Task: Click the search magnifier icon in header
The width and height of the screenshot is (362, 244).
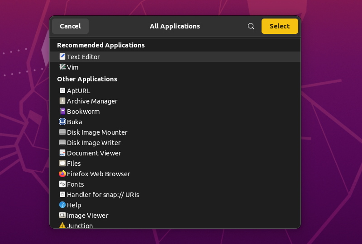Action: coord(251,26)
